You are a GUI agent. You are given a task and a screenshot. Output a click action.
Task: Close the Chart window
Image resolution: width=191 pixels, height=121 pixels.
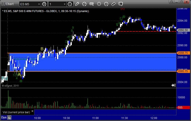click(x=186, y=2)
